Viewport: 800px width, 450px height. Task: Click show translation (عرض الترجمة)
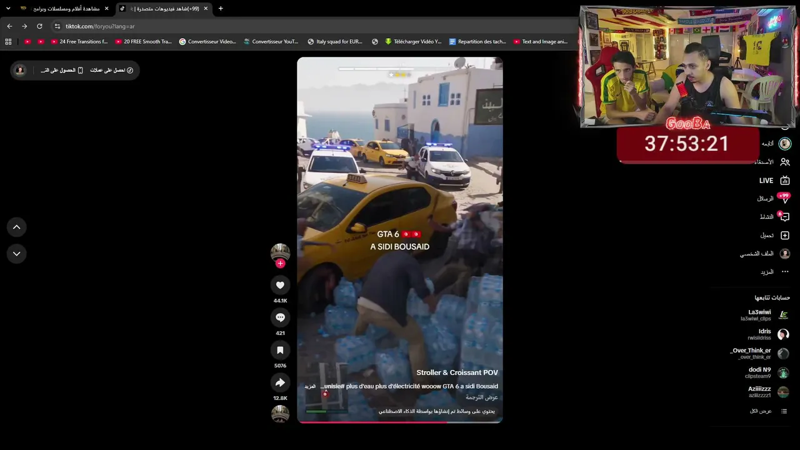point(482,397)
